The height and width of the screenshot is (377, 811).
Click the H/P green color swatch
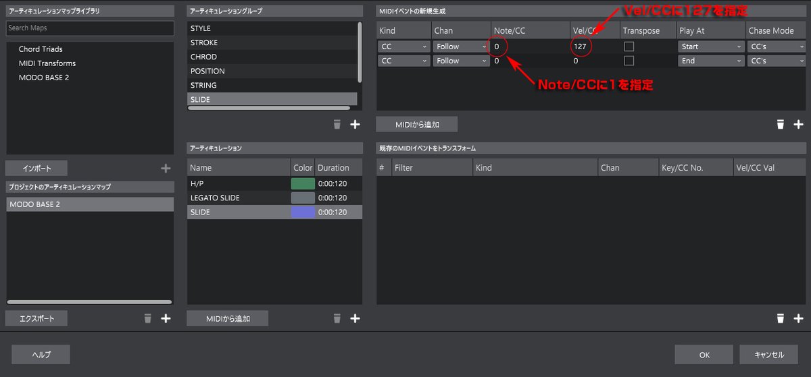[303, 183]
